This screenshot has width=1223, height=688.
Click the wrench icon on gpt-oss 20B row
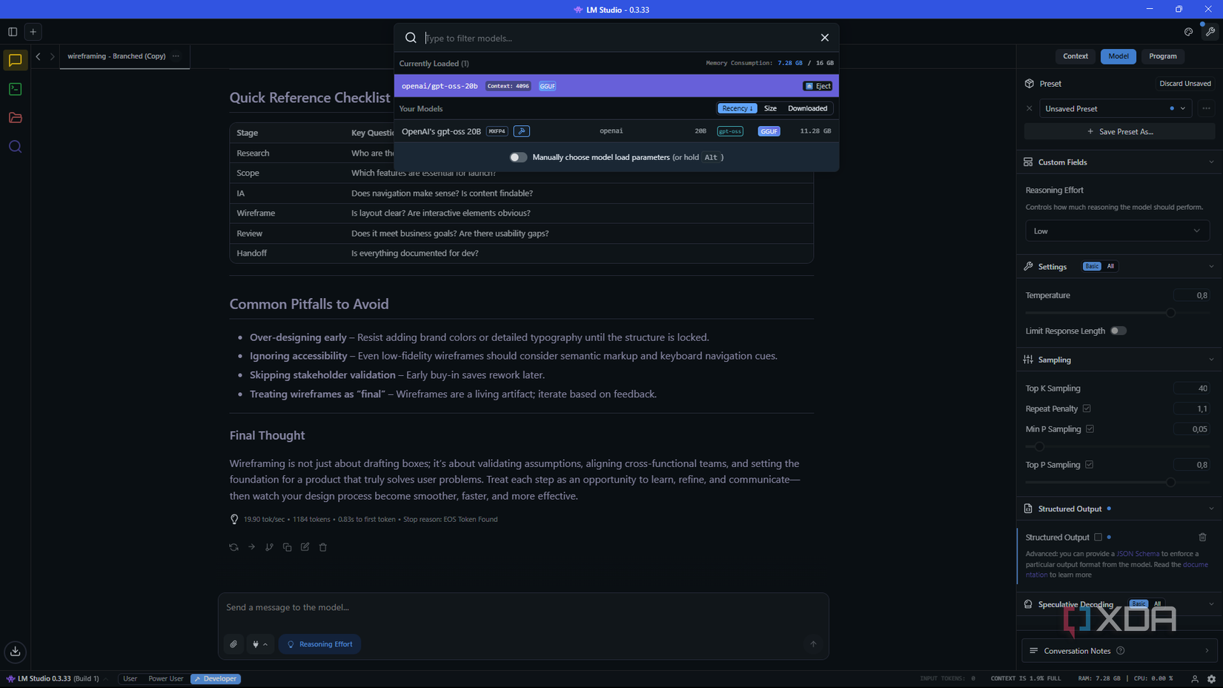click(x=522, y=131)
